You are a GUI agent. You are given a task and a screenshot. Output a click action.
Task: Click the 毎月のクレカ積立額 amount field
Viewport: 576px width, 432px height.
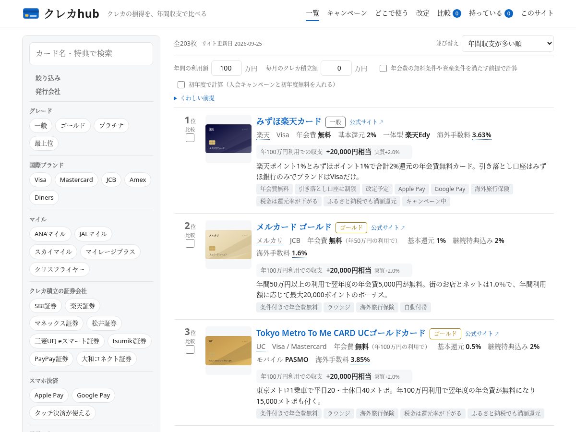336,68
